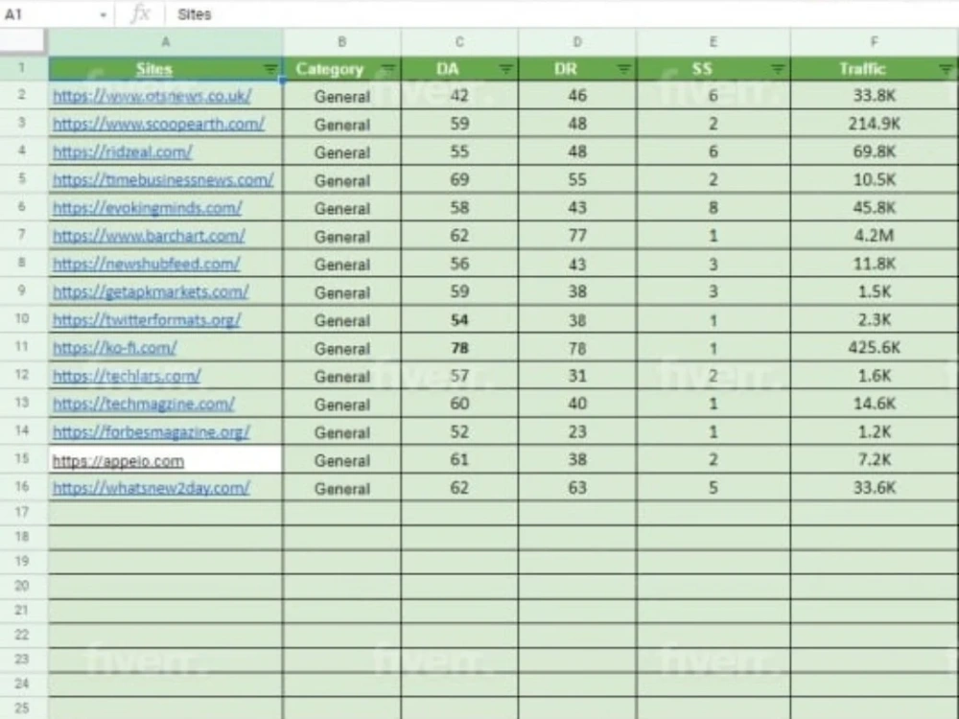This screenshot has width=959, height=719.
Task: Select row 2 header
Action: pyautogui.click(x=23, y=95)
